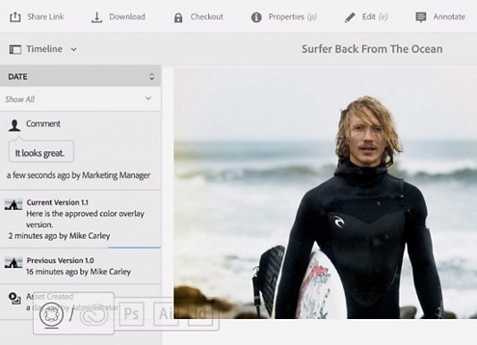477x345 pixels.
Task: Click 'a few seconds ago by Marketing Manager'
Action: click(x=79, y=175)
